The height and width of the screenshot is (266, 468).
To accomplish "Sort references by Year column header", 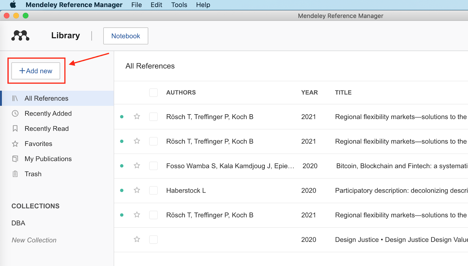I will coord(309,92).
